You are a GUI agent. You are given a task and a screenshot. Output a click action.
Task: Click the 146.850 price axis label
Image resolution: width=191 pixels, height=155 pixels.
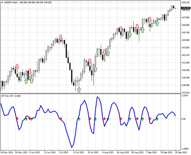(186, 25)
